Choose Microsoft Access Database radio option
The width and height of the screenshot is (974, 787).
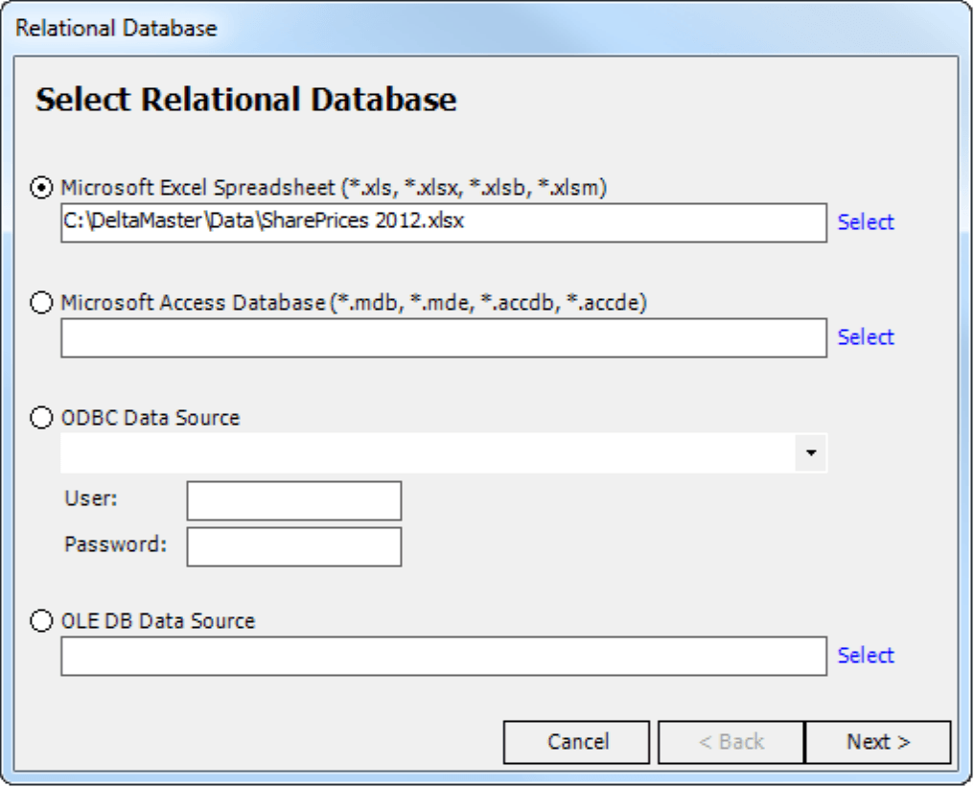click(41, 303)
